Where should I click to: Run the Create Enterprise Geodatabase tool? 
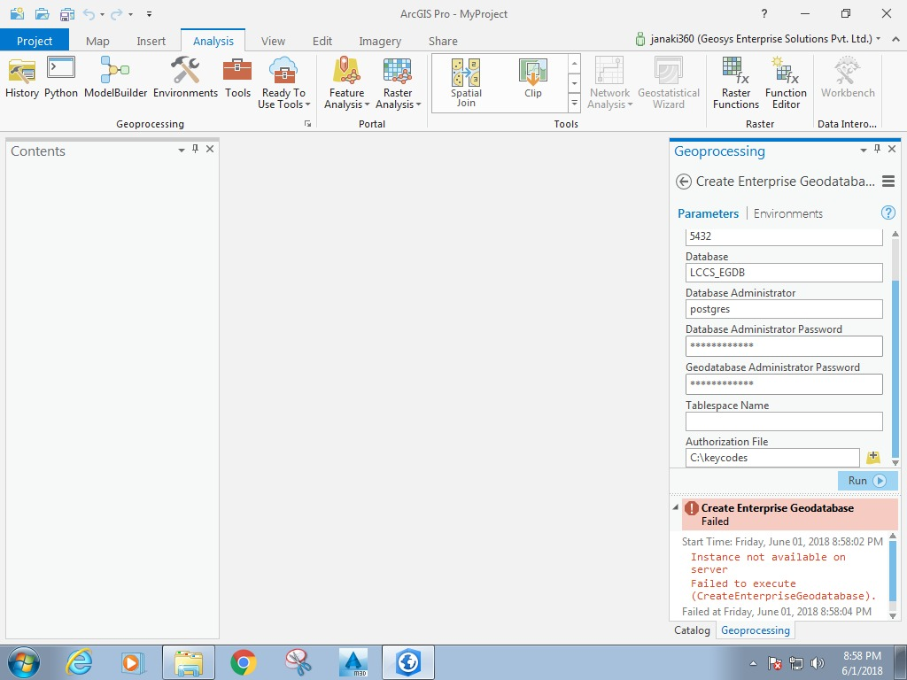(x=867, y=481)
